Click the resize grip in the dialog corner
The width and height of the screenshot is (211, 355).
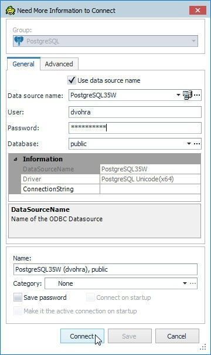point(203,347)
